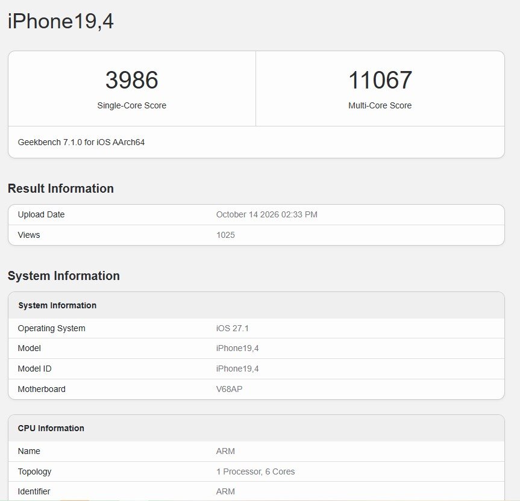Click the Multi-Core Score label
The image size is (520, 501).
pyautogui.click(x=380, y=105)
